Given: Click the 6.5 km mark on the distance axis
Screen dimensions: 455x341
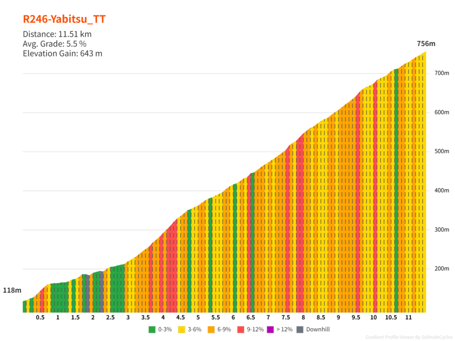Looking at the screenshot, I should click(x=251, y=317).
